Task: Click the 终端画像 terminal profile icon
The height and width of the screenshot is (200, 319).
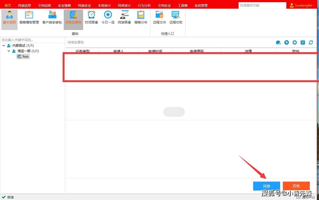Action: 124,18
